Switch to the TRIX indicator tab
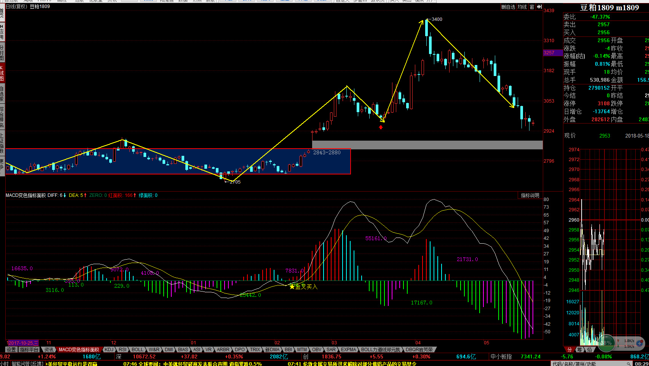Image resolution: width=649 pixels, height=366 pixels. [x=255, y=350]
